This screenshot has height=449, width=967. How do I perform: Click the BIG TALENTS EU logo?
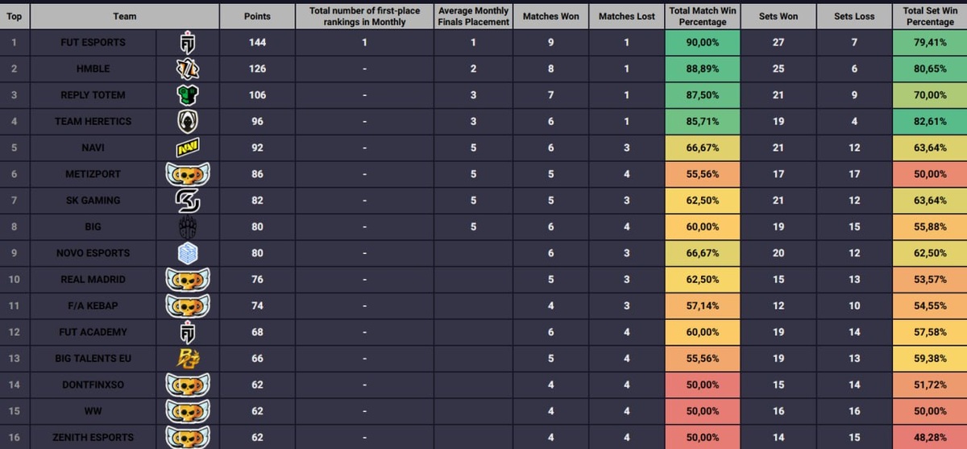point(187,358)
